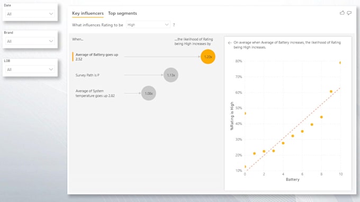This screenshot has width=360, height=202.
Task: Click the orange 1.20x influencer bubble
Action: point(208,57)
